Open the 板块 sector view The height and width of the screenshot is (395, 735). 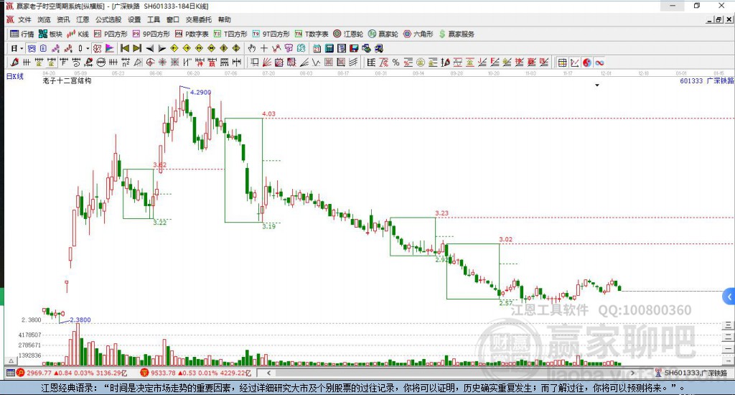click(x=50, y=34)
